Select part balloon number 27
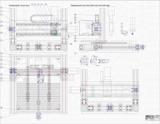 [x=71, y=23]
